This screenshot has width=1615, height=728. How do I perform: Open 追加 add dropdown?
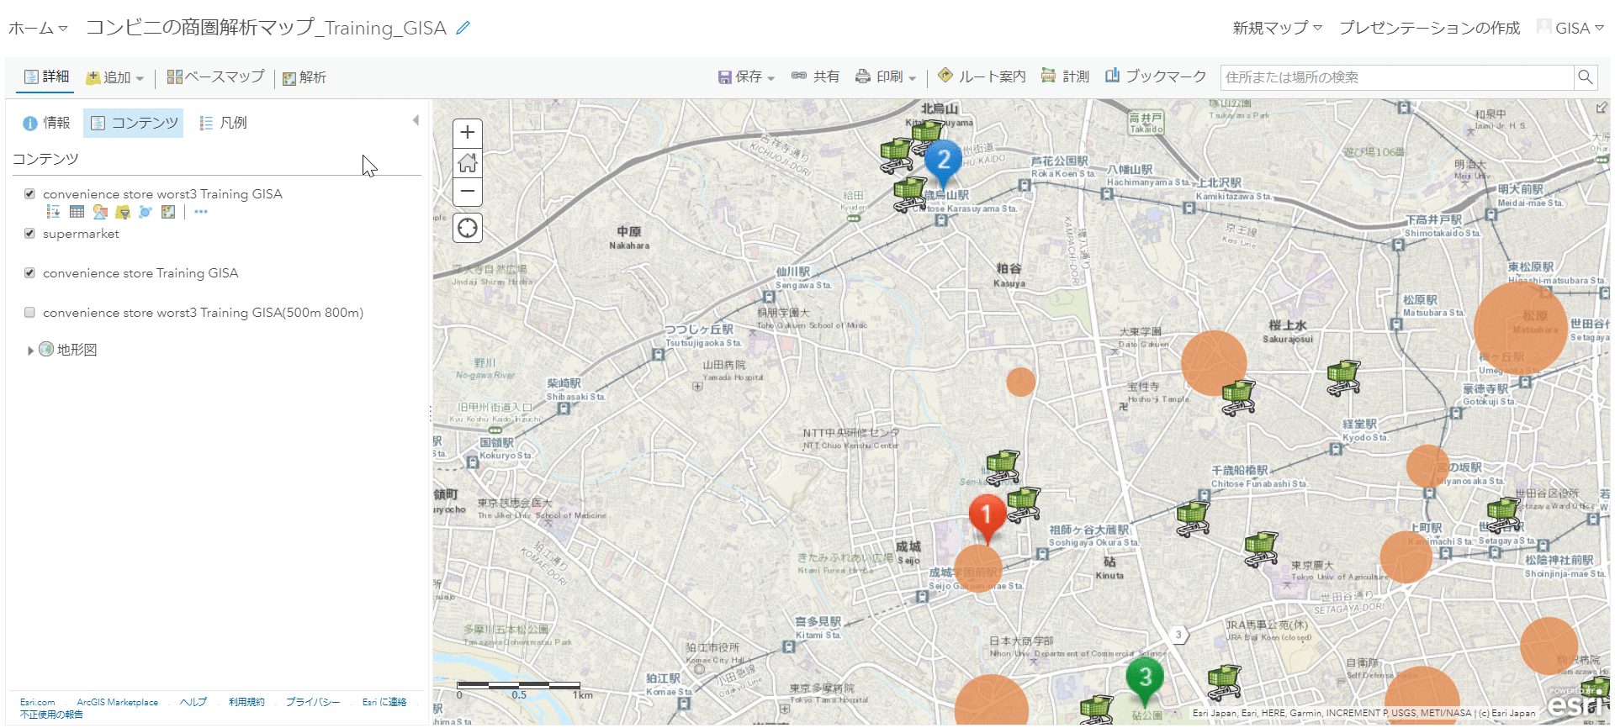tap(114, 77)
